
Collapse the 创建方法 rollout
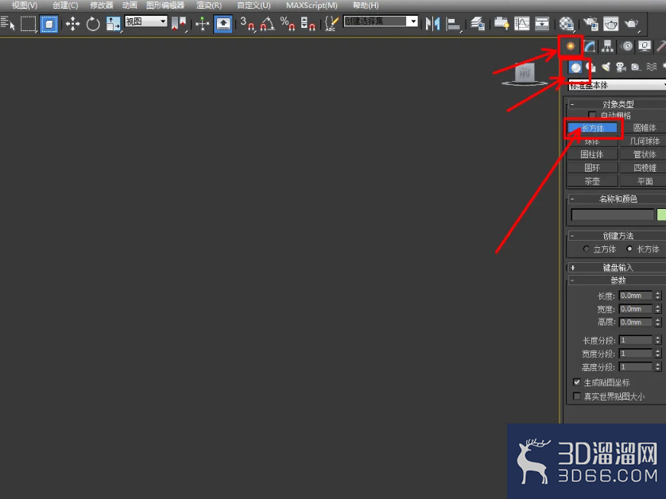tap(572, 236)
